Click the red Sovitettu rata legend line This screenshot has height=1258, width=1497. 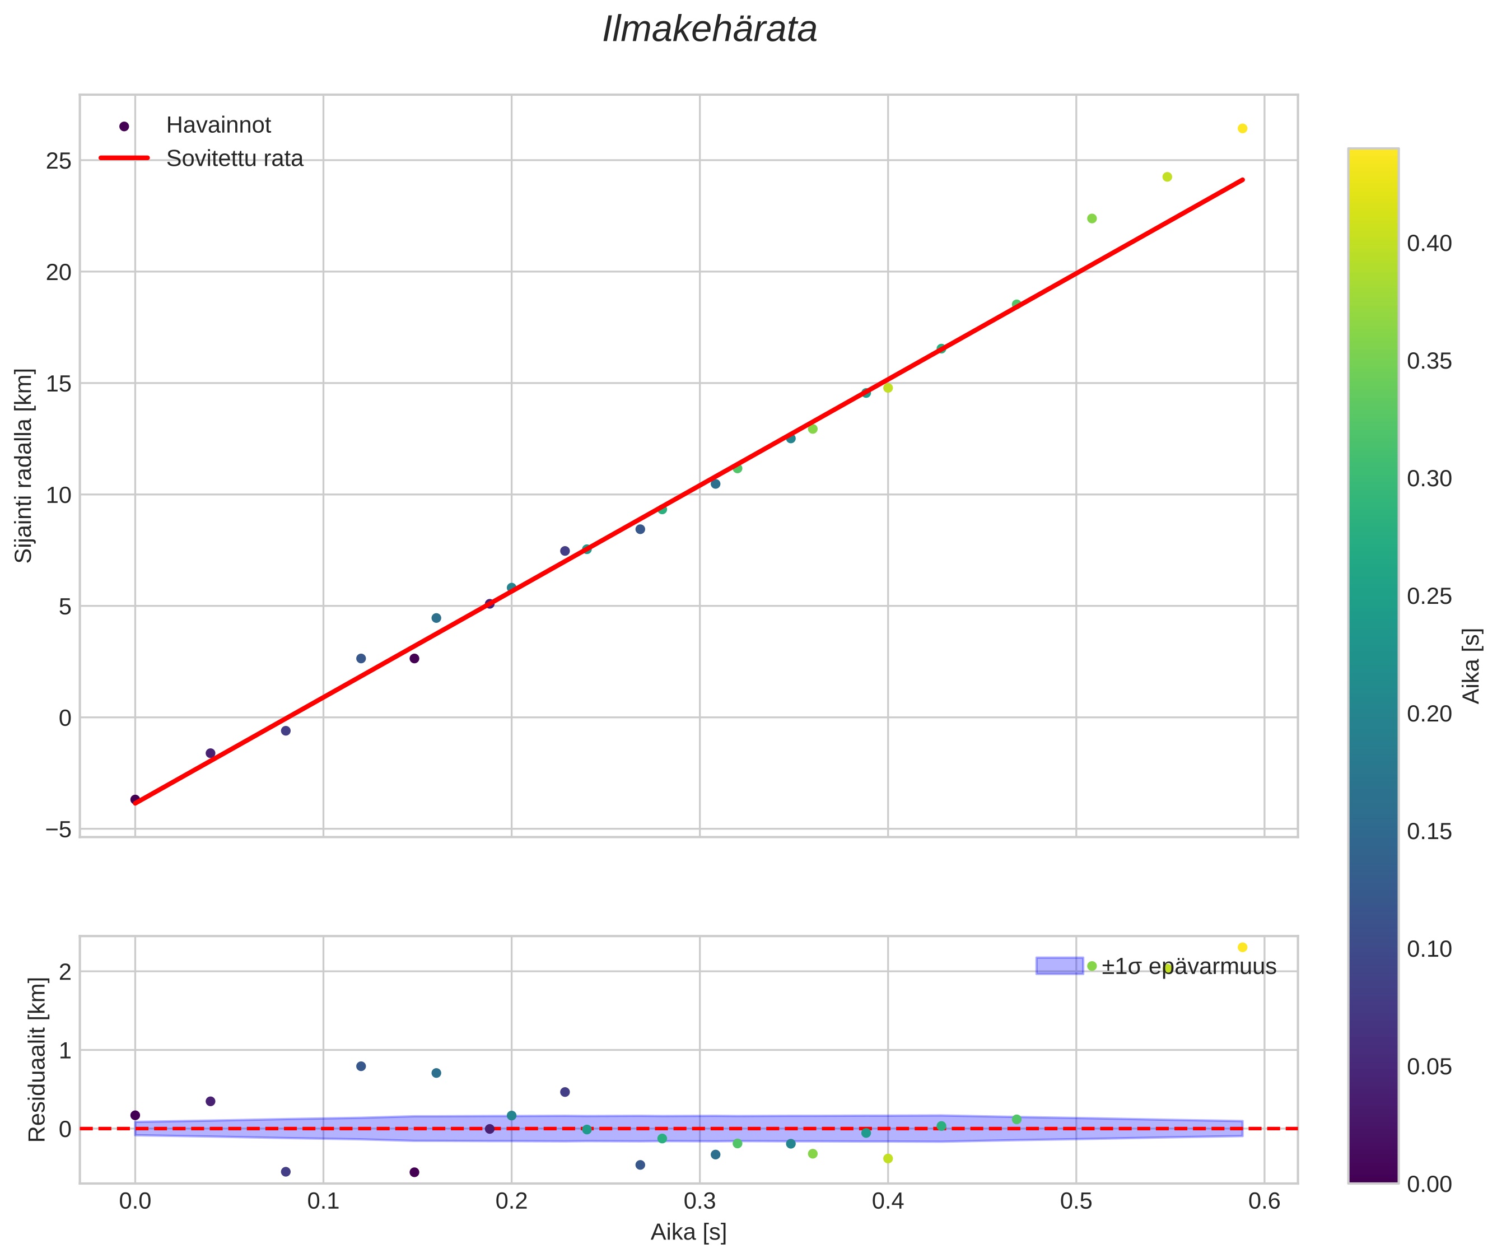pos(124,159)
